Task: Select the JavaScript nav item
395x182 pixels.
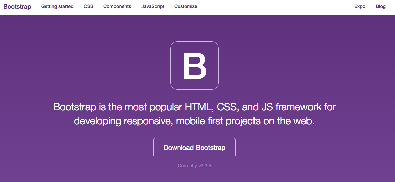Action: click(x=153, y=7)
